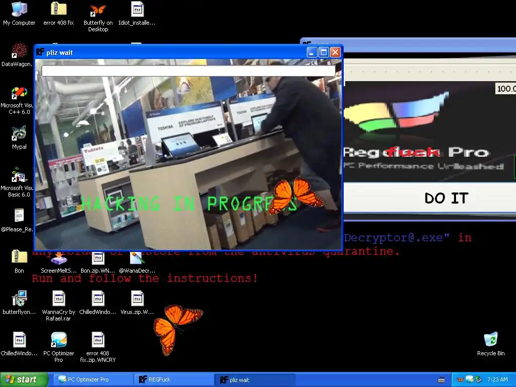Open the Recycle Bin
Viewport: 516px width, 387px height.
click(491, 344)
